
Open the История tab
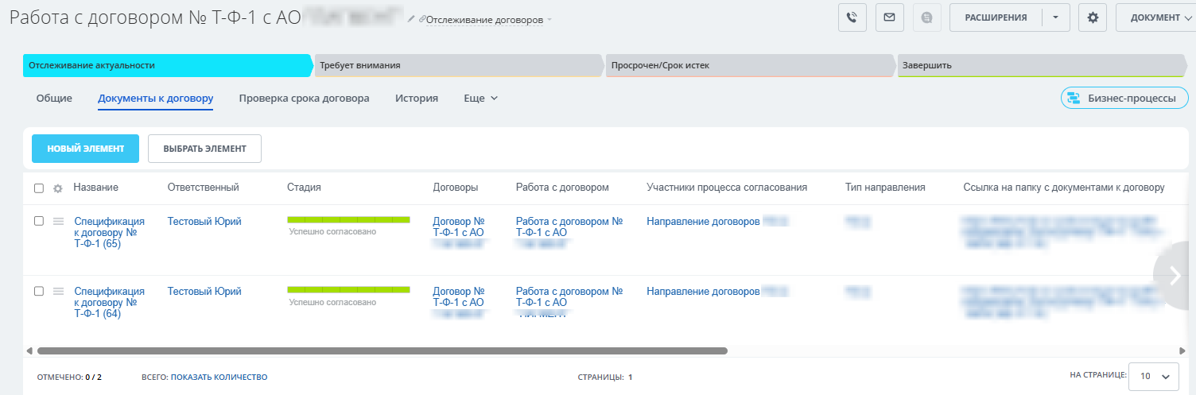point(417,99)
